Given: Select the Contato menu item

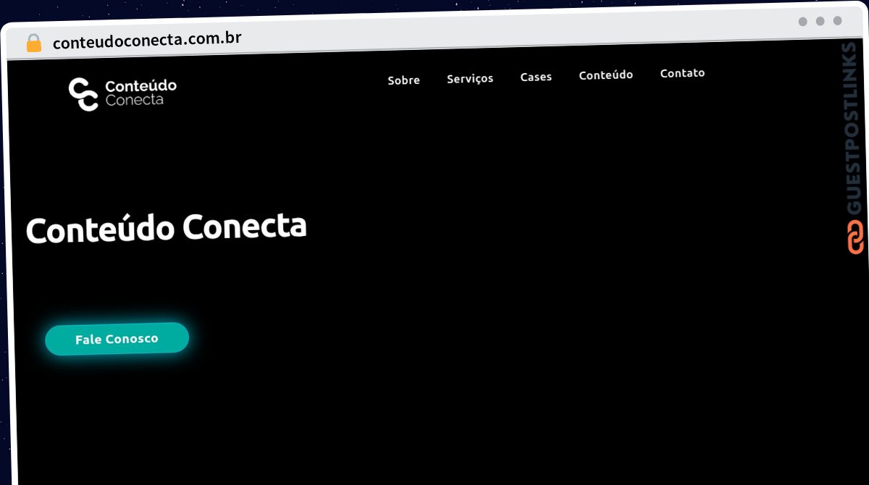Looking at the screenshot, I should tap(682, 73).
